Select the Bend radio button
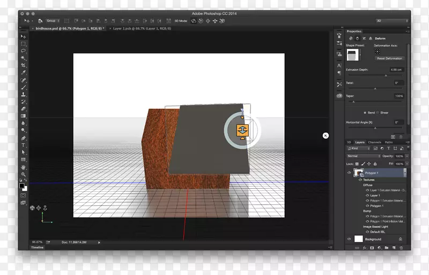The image size is (429, 275). [x=366, y=113]
